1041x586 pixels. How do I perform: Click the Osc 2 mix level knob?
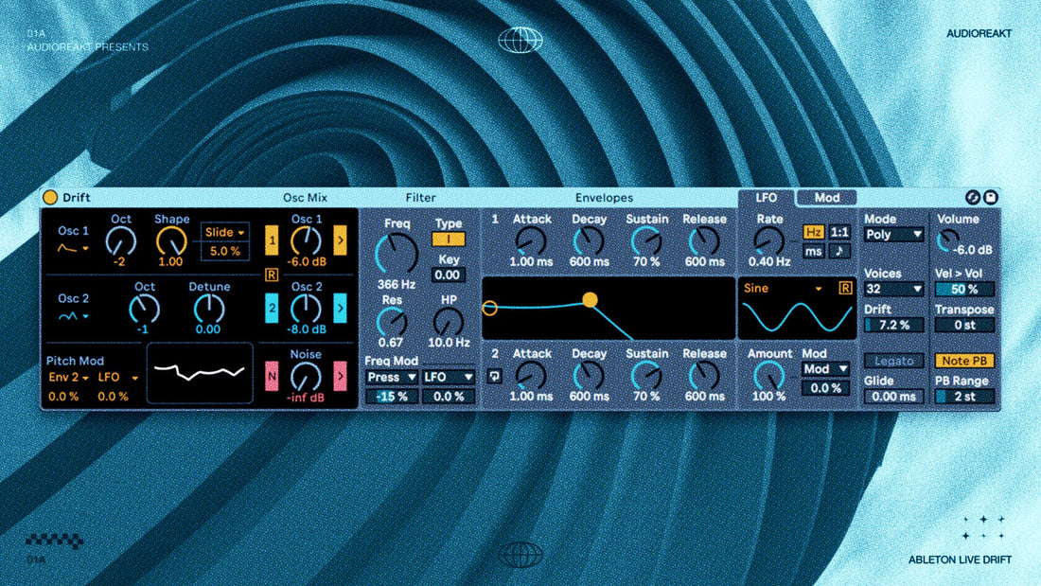pyautogui.click(x=306, y=309)
